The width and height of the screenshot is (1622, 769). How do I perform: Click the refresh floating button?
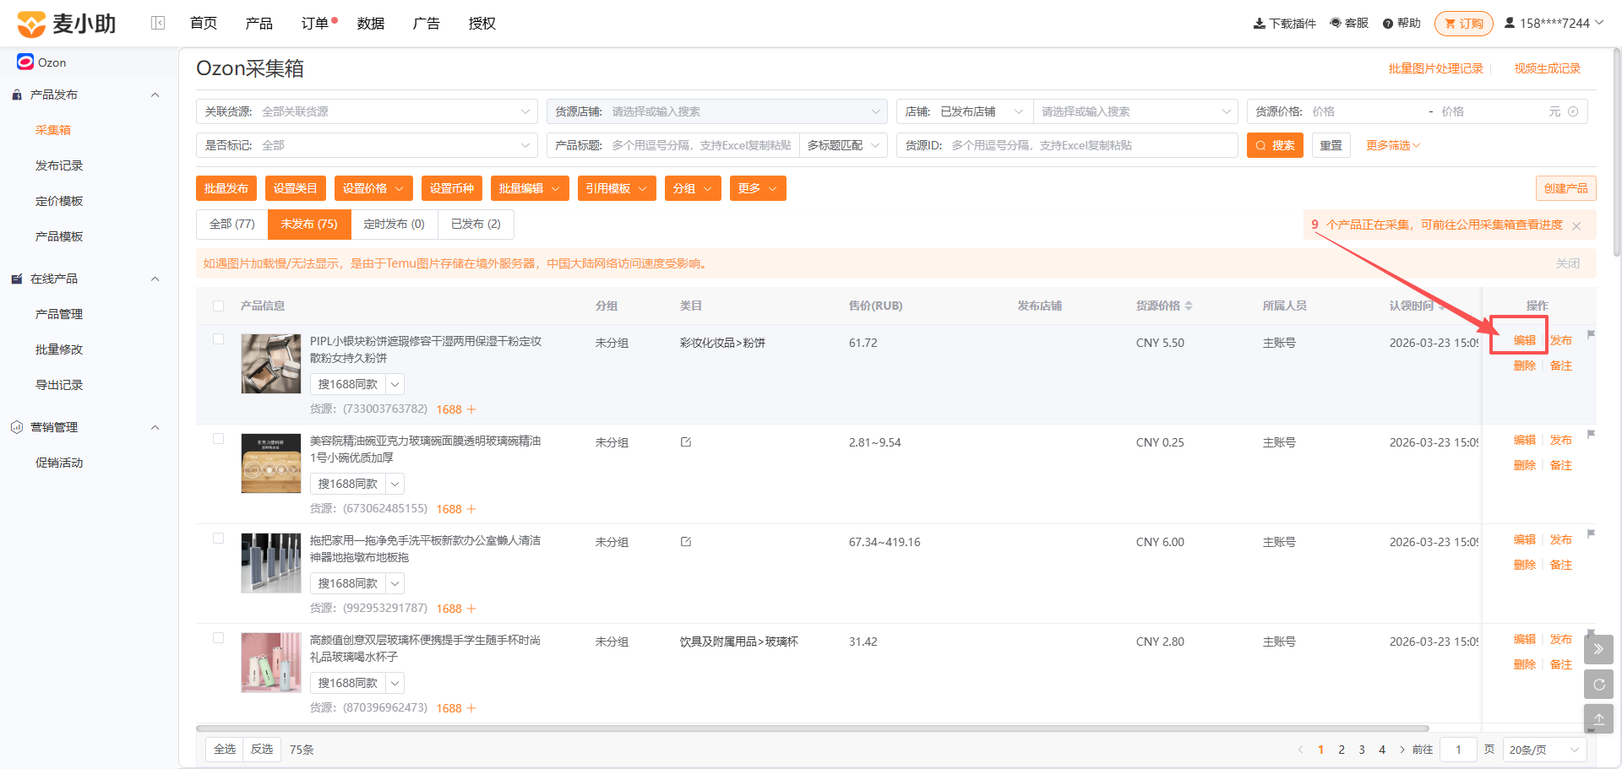tap(1598, 685)
